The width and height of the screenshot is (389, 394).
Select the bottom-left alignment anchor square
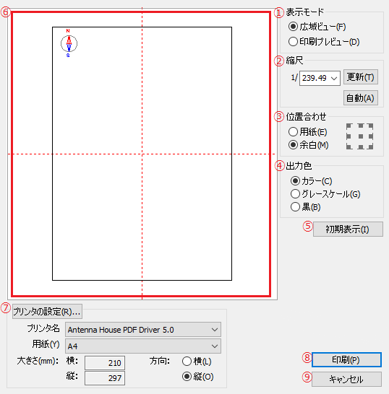click(x=349, y=146)
